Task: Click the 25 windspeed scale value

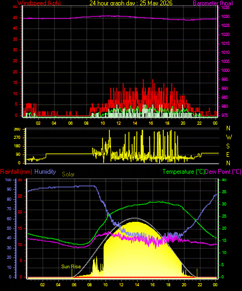Action: pyautogui.click(x=15, y=61)
